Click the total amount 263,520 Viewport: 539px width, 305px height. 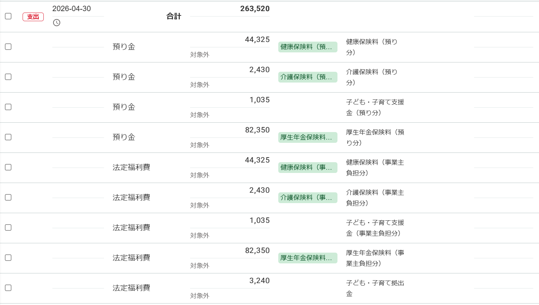tap(255, 9)
